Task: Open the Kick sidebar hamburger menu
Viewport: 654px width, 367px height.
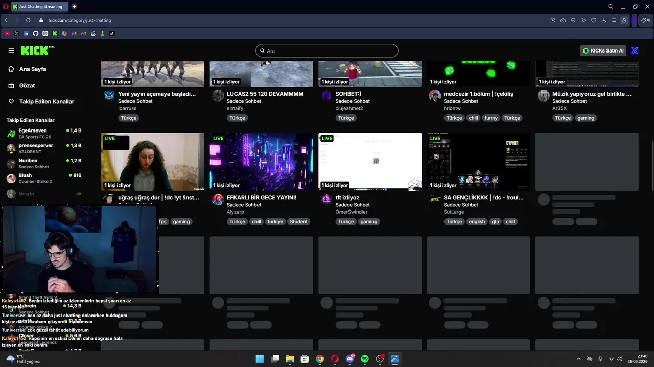Action: pyautogui.click(x=11, y=50)
